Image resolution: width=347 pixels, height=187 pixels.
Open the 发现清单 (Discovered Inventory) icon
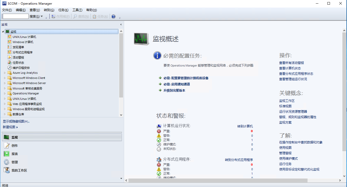pos(9,47)
